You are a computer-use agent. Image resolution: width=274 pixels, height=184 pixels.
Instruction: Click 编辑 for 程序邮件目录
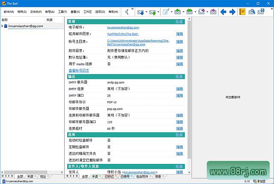179,34
